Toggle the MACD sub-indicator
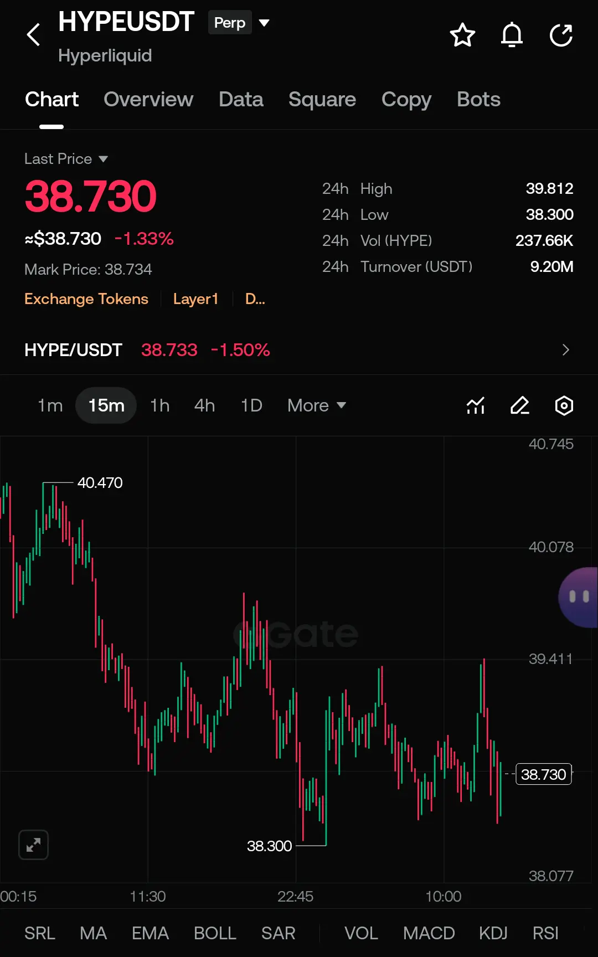The height and width of the screenshot is (957, 598). pos(429,933)
